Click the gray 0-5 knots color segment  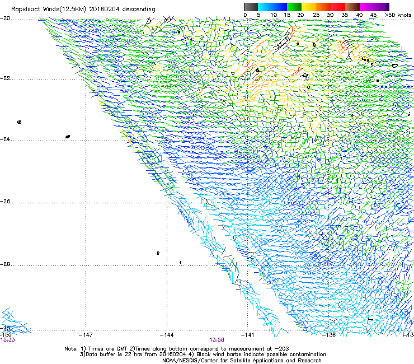pos(251,7)
